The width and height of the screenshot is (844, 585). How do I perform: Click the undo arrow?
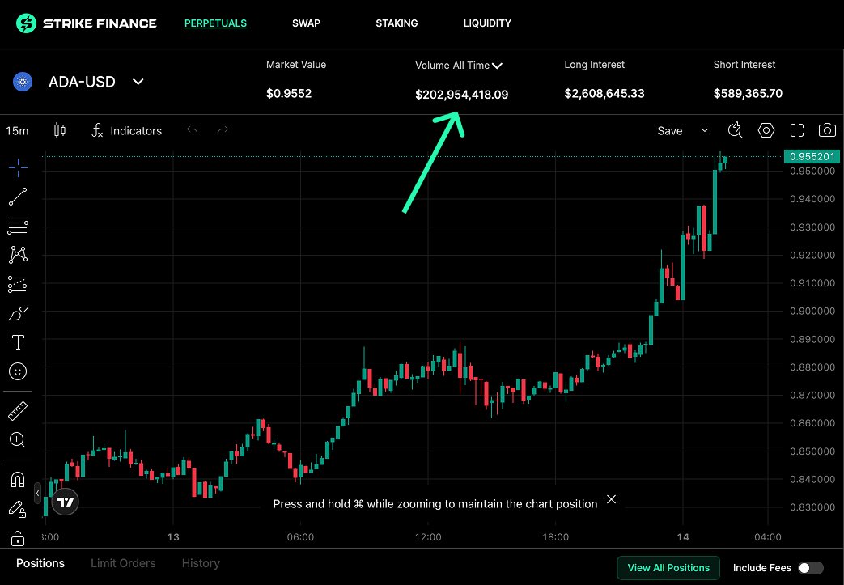point(192,130)
